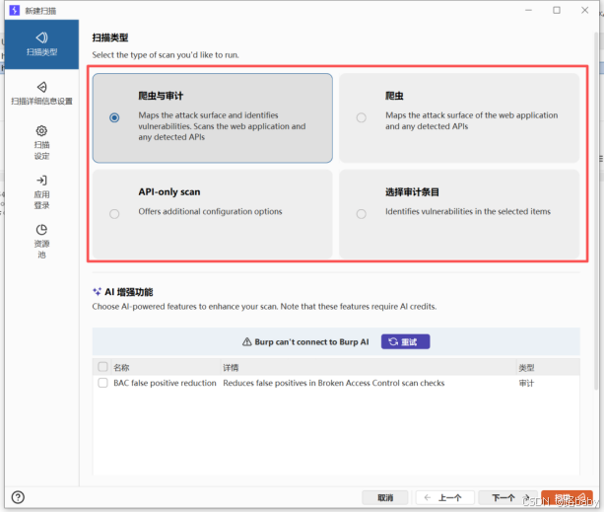
Task: Click the 重试 retry button
Action: (405, 342)
